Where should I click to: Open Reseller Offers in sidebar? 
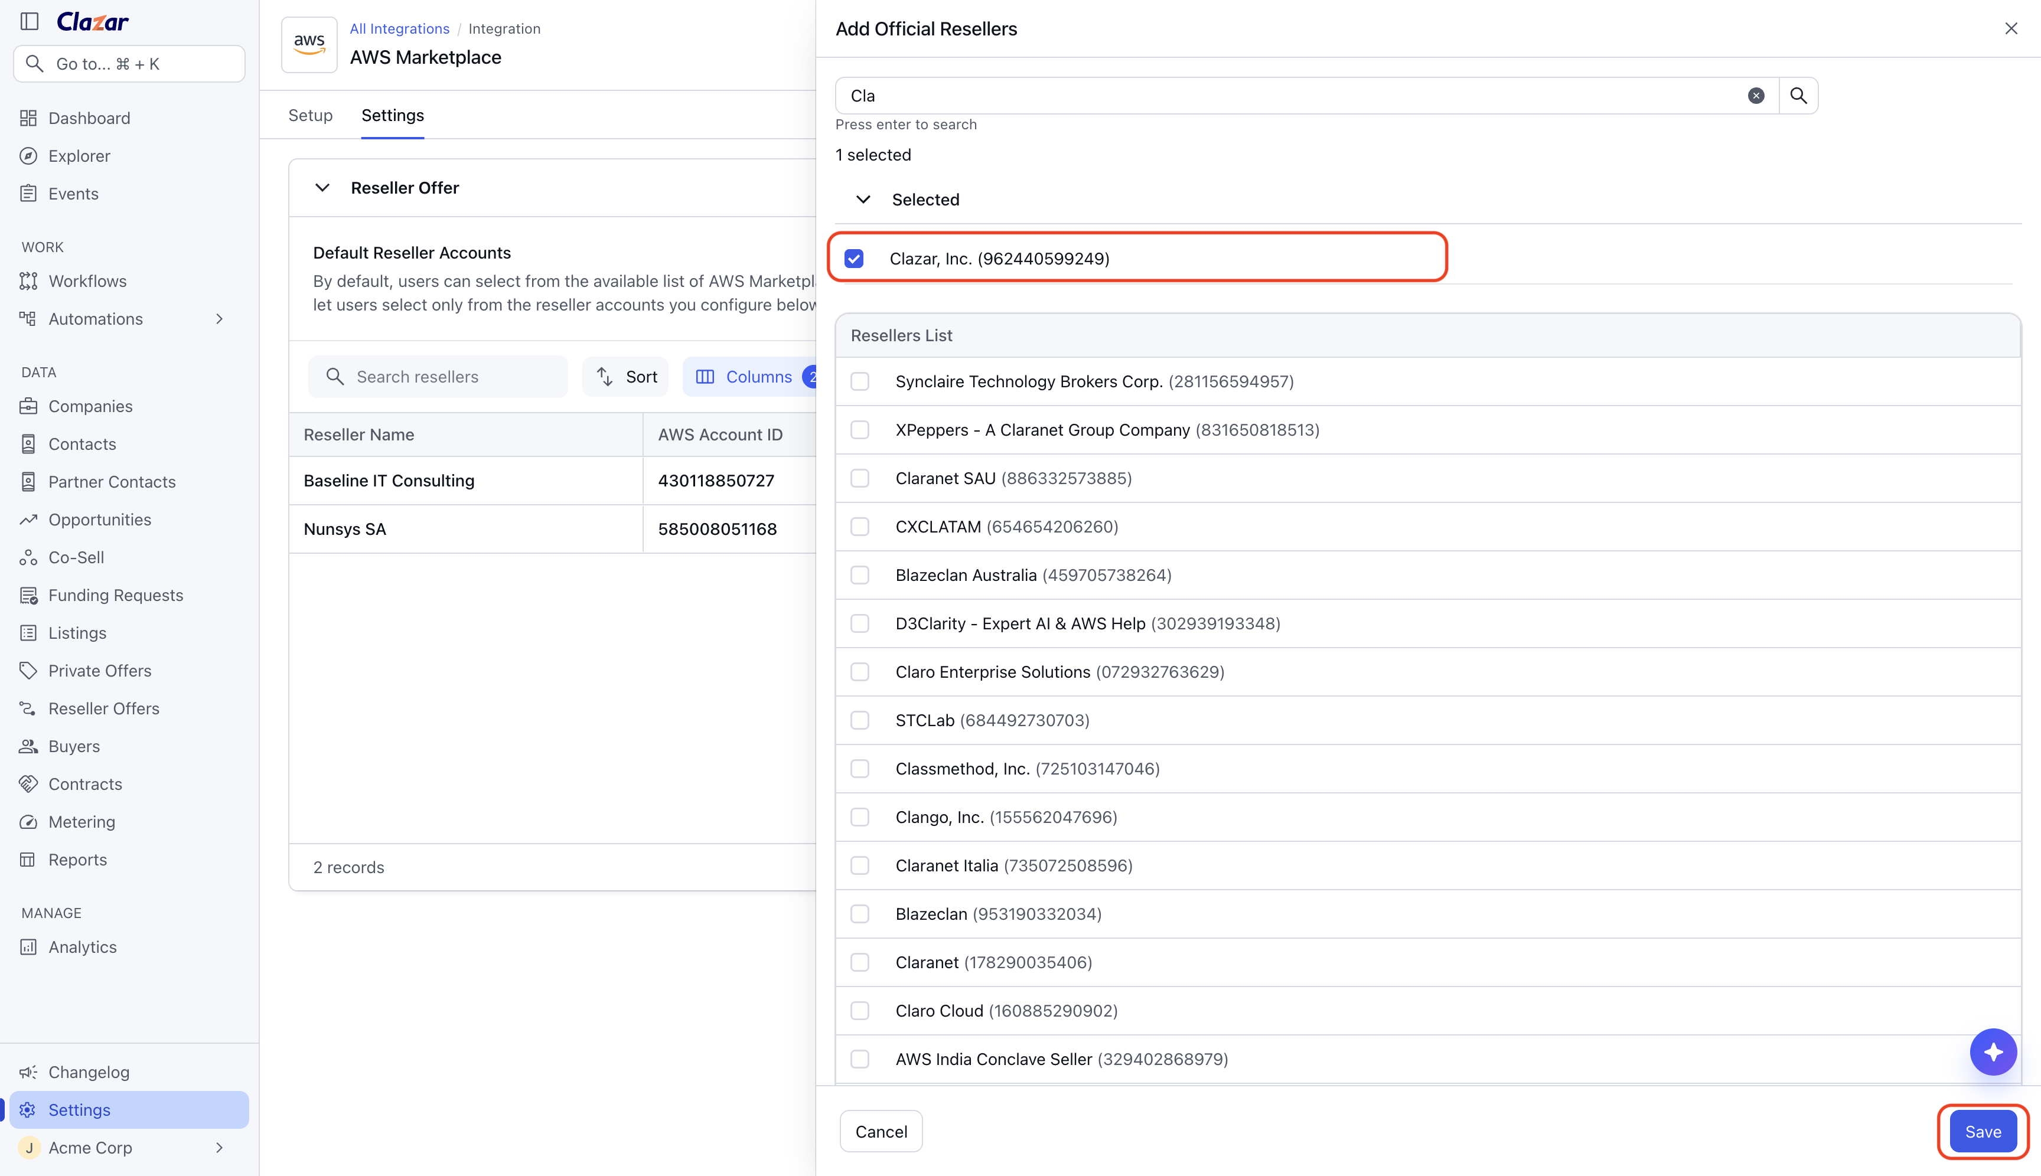103,708
